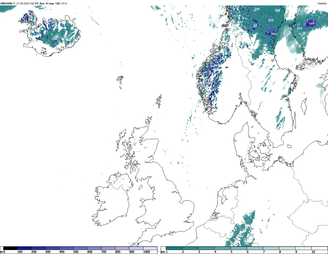
Task: Select the valid time 'Sun. 21.sep. 12Z' text
Action: [49, 3]
